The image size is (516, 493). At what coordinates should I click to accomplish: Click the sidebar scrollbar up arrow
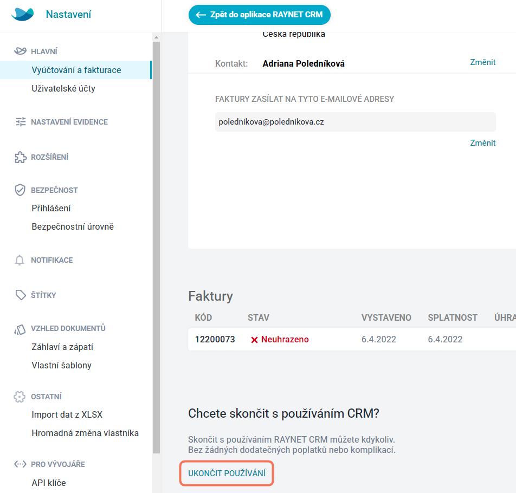point(156,37)
